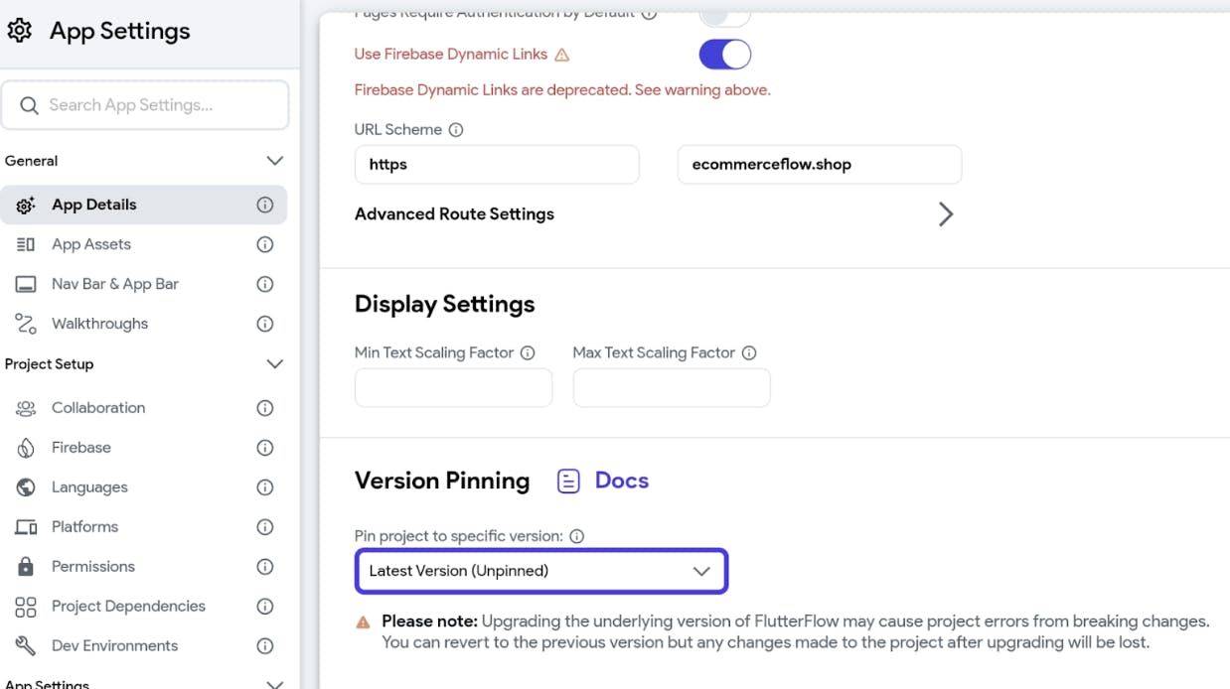Open the version pinning dropdown

coord(541,571)
